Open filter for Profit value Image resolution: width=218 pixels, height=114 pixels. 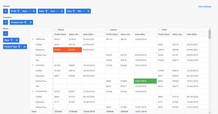point(18,11)
